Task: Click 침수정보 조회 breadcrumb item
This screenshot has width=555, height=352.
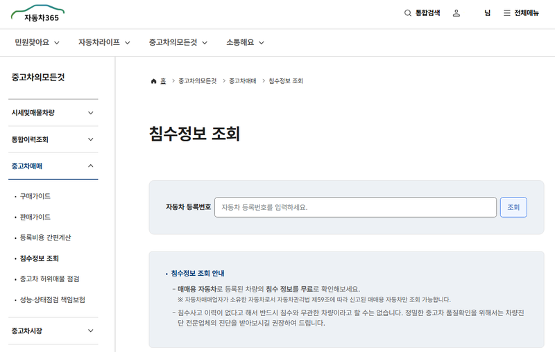Action: click(286, 81)
